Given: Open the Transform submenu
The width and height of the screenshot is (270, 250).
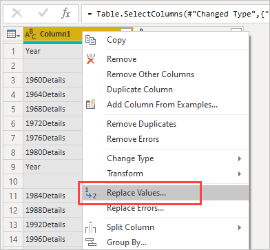Looking at the screenshot, I should pyautogui.click(x=165, y=174).
